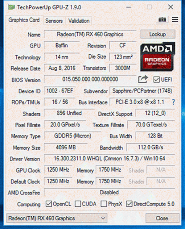Click the Memory Size value 4096 MB

[x=66, y=147]
